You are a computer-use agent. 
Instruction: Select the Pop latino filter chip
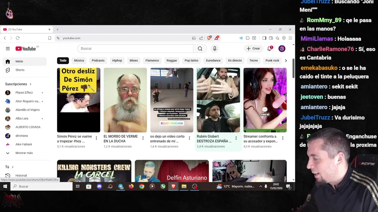pyautogui.click(x=191, y=60)
